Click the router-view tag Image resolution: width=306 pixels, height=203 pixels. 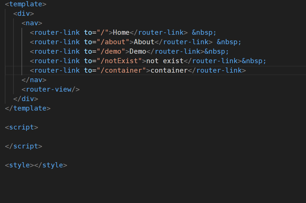coord(51,90)
